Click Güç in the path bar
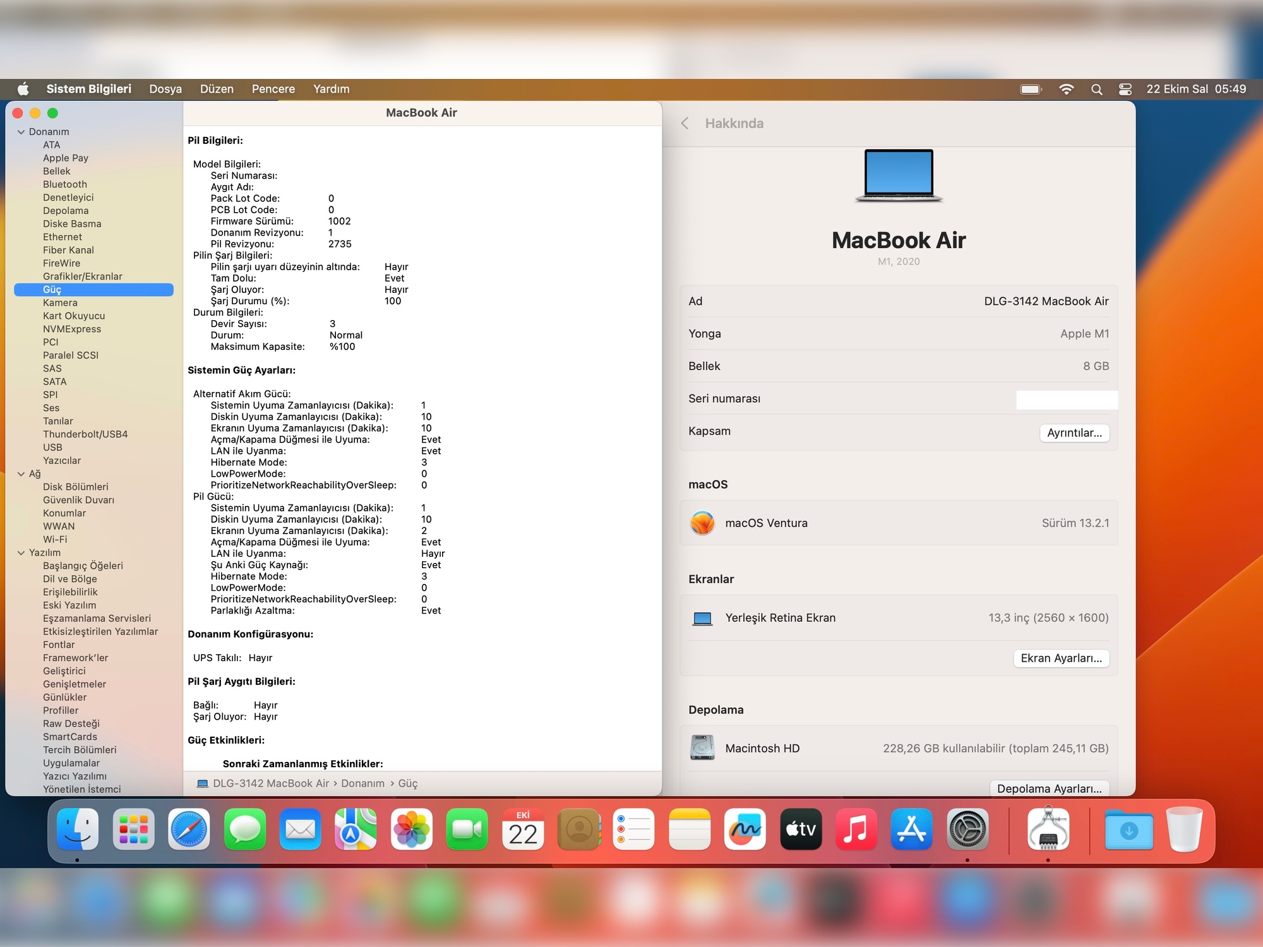1263x947 pixels. (408, 783)
